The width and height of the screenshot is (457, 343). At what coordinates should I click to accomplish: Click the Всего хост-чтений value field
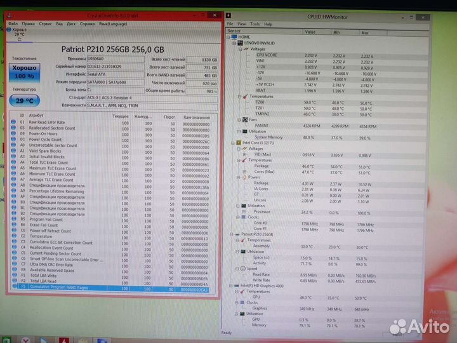click(x=202, y=60)
